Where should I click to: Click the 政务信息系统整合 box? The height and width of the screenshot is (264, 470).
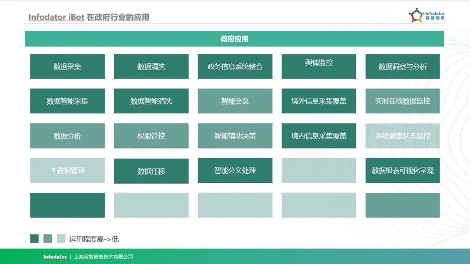click(x=235, y=66)
